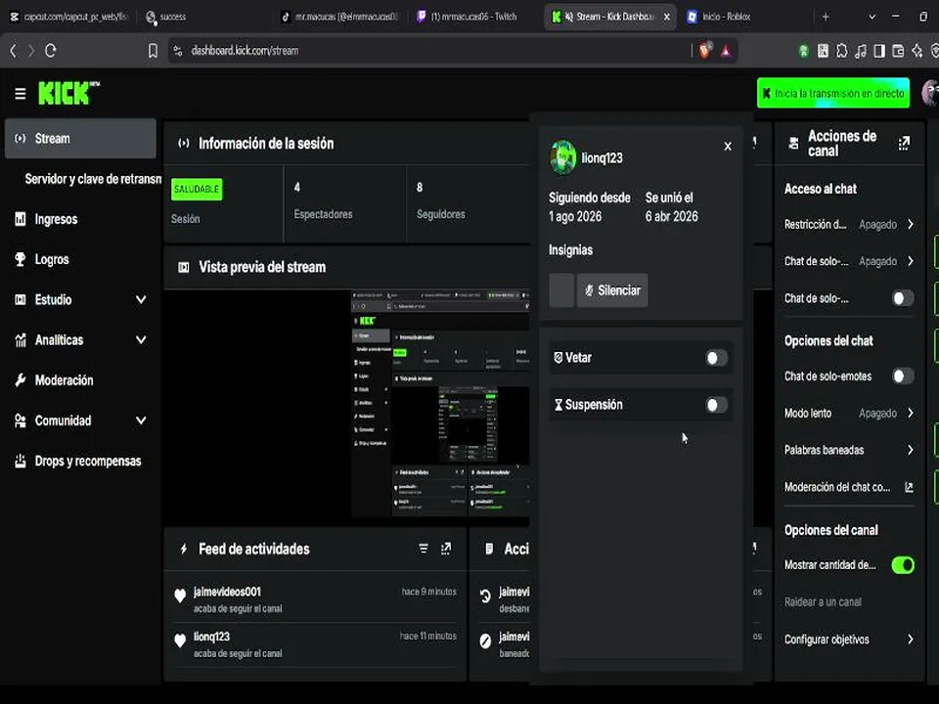
Task: Click the Ingresos chart icon
Action: (21, 219)
